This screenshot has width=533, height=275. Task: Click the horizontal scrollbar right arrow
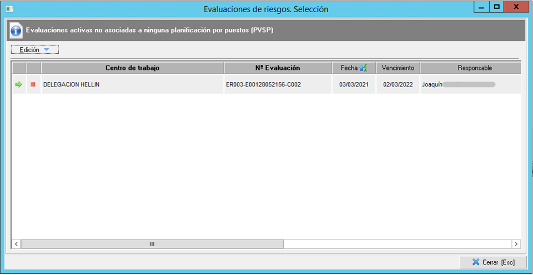pos(516,244)
